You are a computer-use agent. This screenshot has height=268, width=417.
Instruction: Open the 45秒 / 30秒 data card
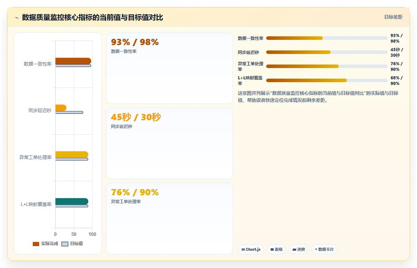[170, 143]
